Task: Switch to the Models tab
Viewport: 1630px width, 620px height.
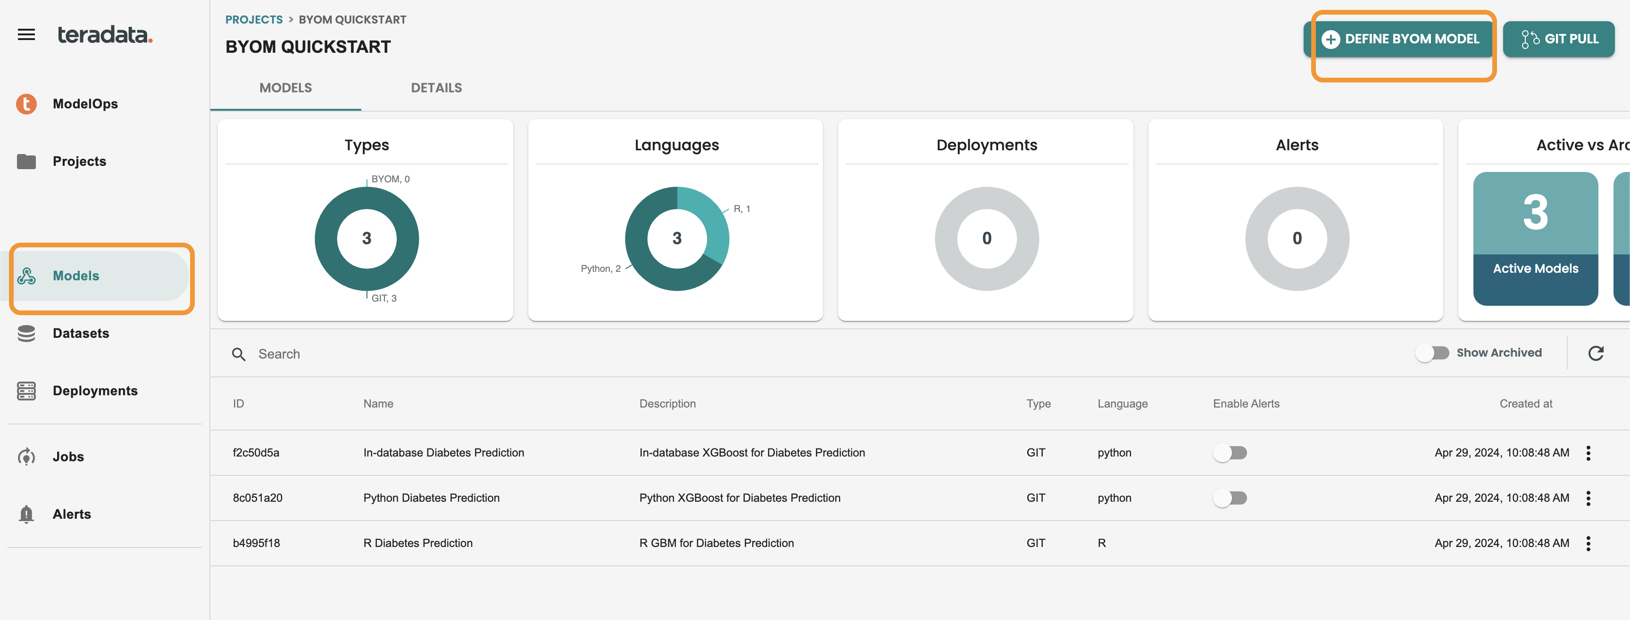Action: point(285,88)
